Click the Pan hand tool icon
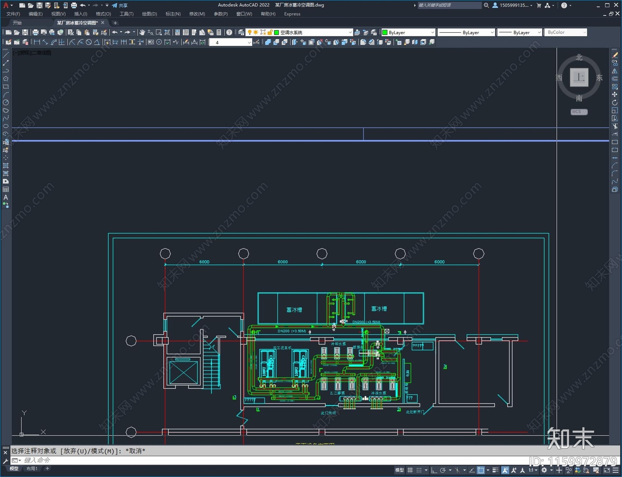 pos(142,32)
